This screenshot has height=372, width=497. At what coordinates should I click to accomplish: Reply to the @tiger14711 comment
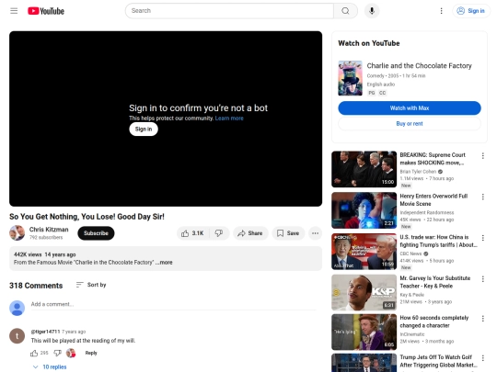[x=91, y=353]
